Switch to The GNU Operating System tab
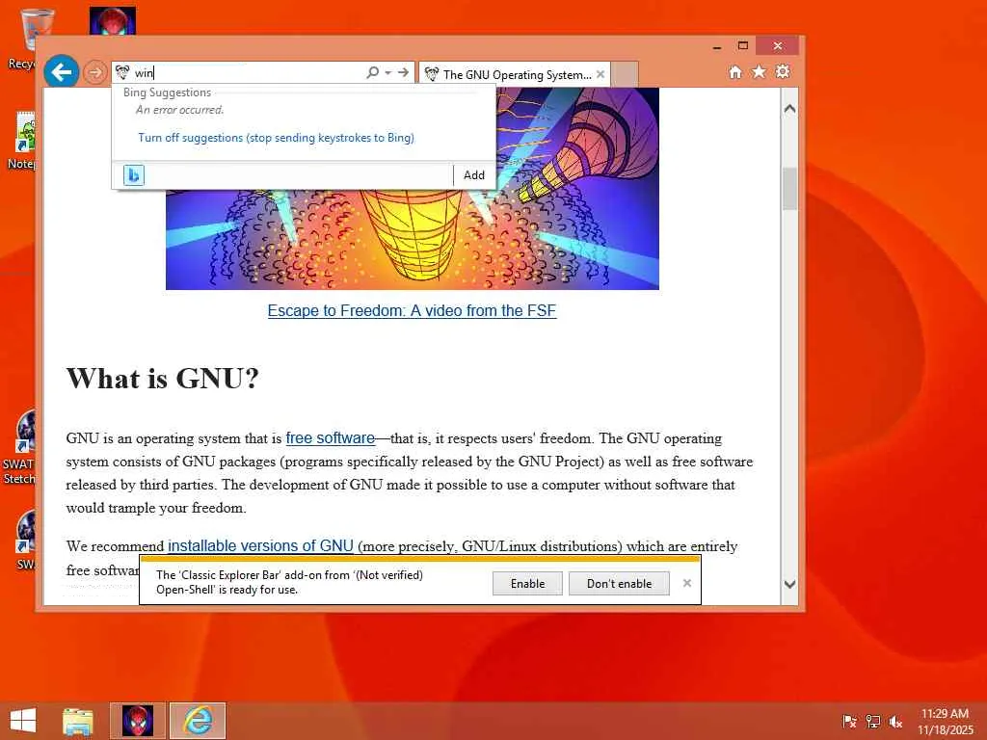Viewport: 987px width, 740px height. pos(514,74)
